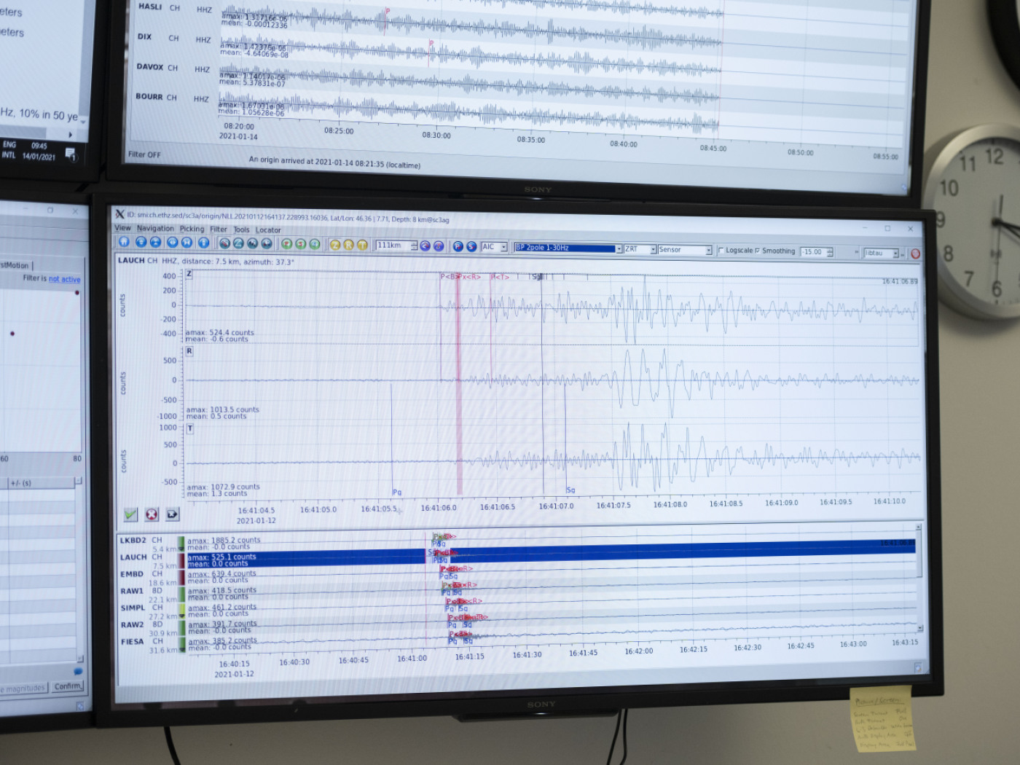Enable the Logscale checkbox
Viewport: 1020px width, 765px height.
click(721, 251)
